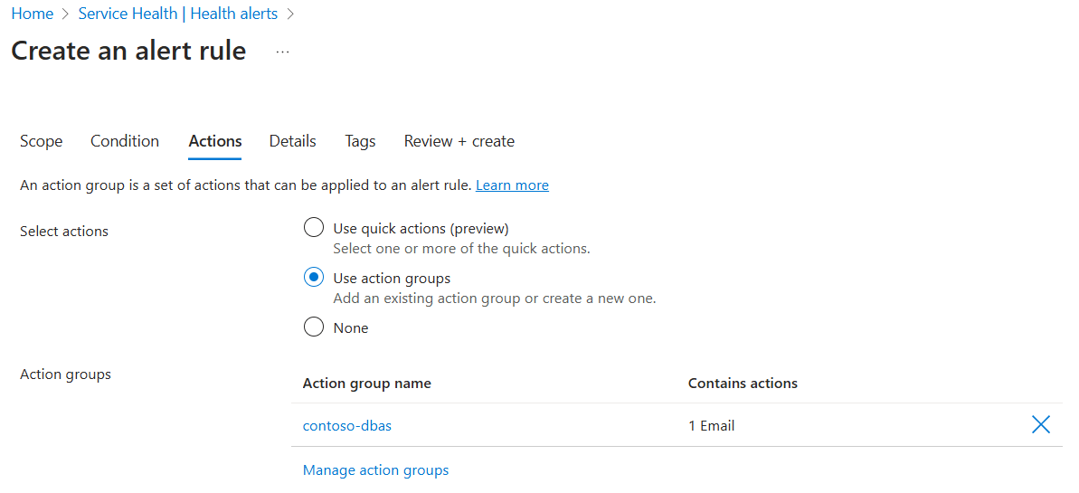
Task: Open the Learn more link
Action: coord(512,185)
